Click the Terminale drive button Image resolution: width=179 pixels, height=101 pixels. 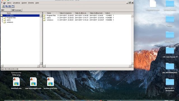[17, 10]
